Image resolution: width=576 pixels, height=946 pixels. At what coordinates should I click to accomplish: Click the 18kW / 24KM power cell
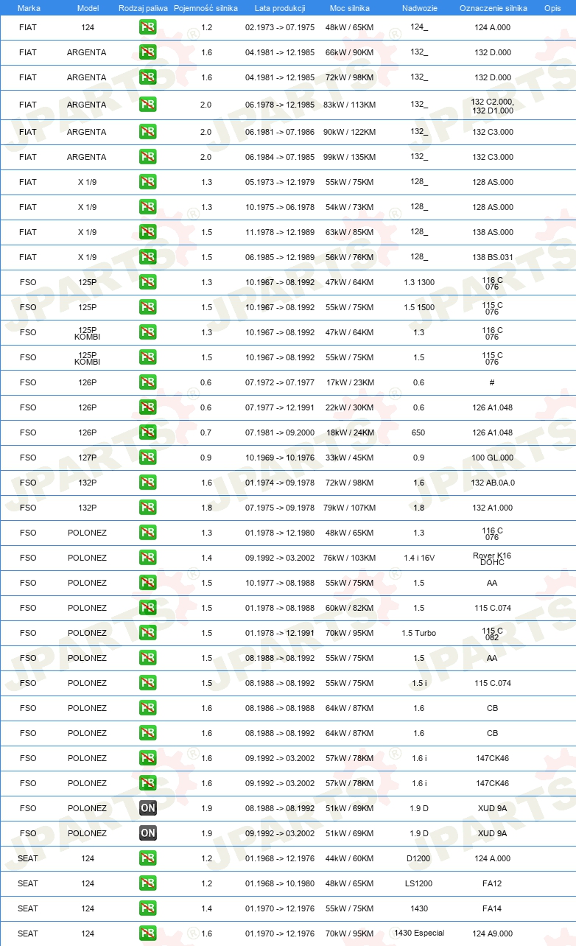[350, 432]
